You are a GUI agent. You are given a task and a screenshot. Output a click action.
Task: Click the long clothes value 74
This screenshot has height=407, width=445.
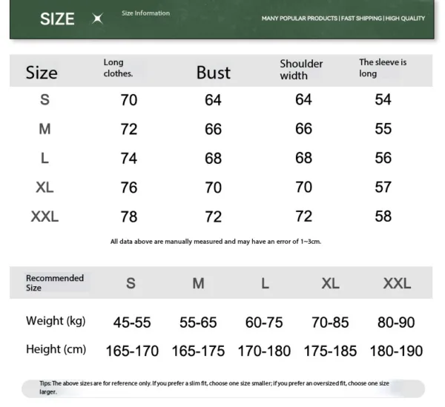point(129,158)
